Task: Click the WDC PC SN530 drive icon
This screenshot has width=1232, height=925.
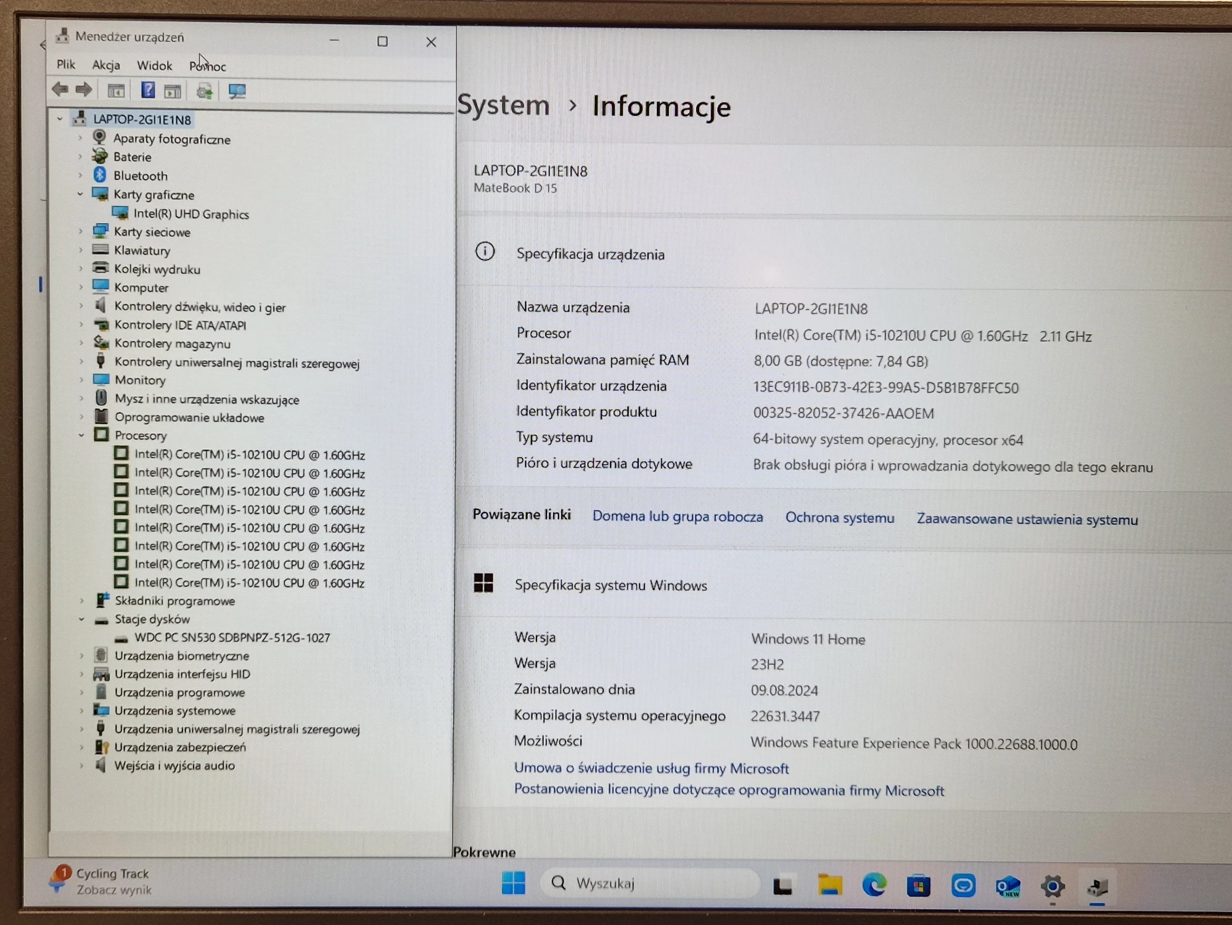Action: (x=121, y=638)
